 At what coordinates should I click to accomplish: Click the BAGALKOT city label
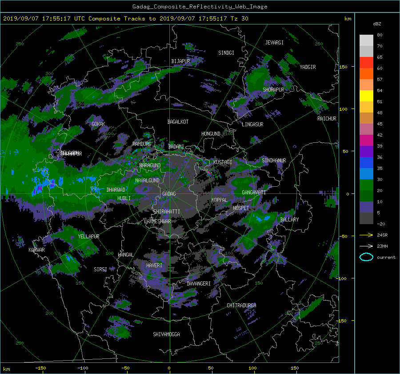178,122
